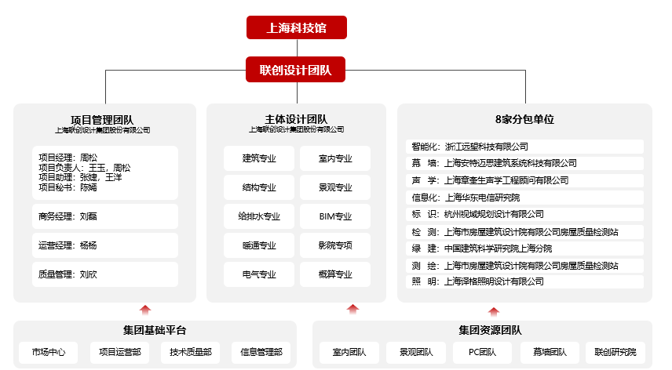Click the 项目管理团队 heading
Viewport: 672px width, 370px height.
click(x=102, y=120)
